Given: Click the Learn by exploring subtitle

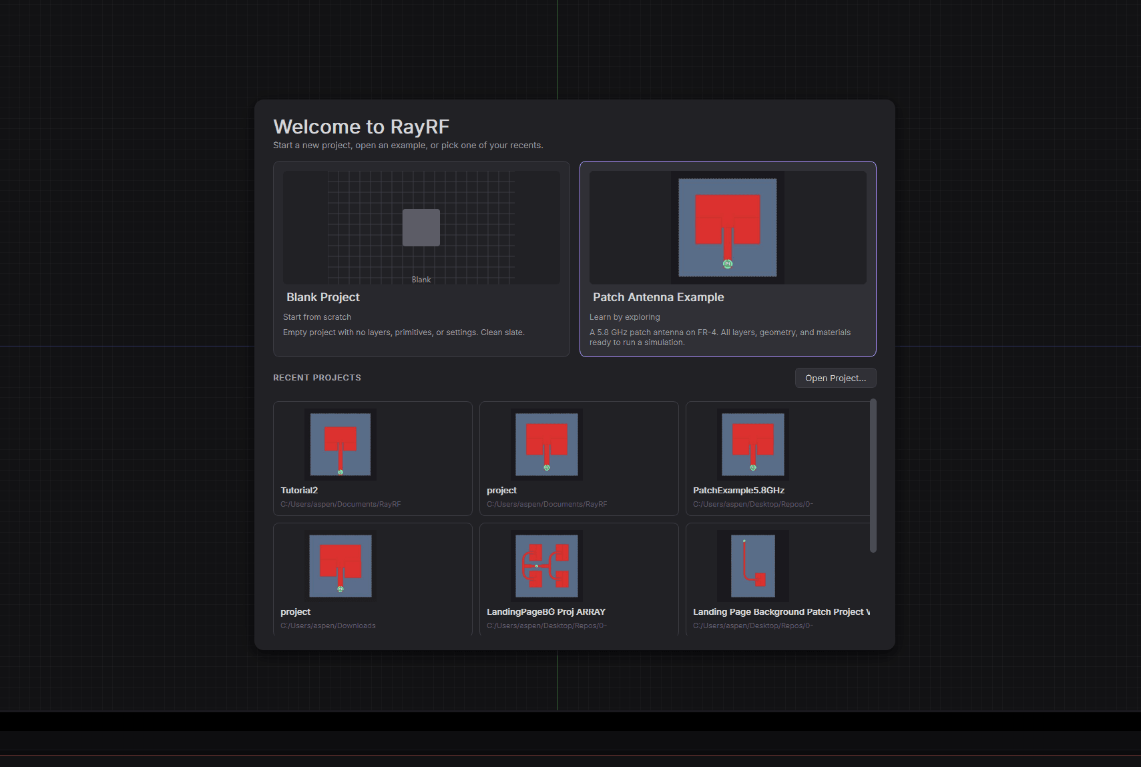Looking at the screenshot, I should point(625,317).
